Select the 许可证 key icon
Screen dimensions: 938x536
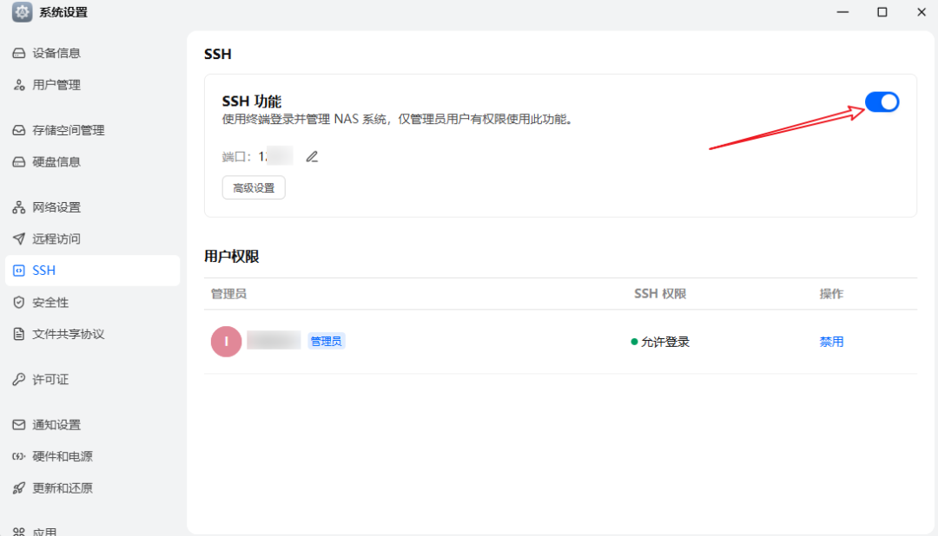19,379
